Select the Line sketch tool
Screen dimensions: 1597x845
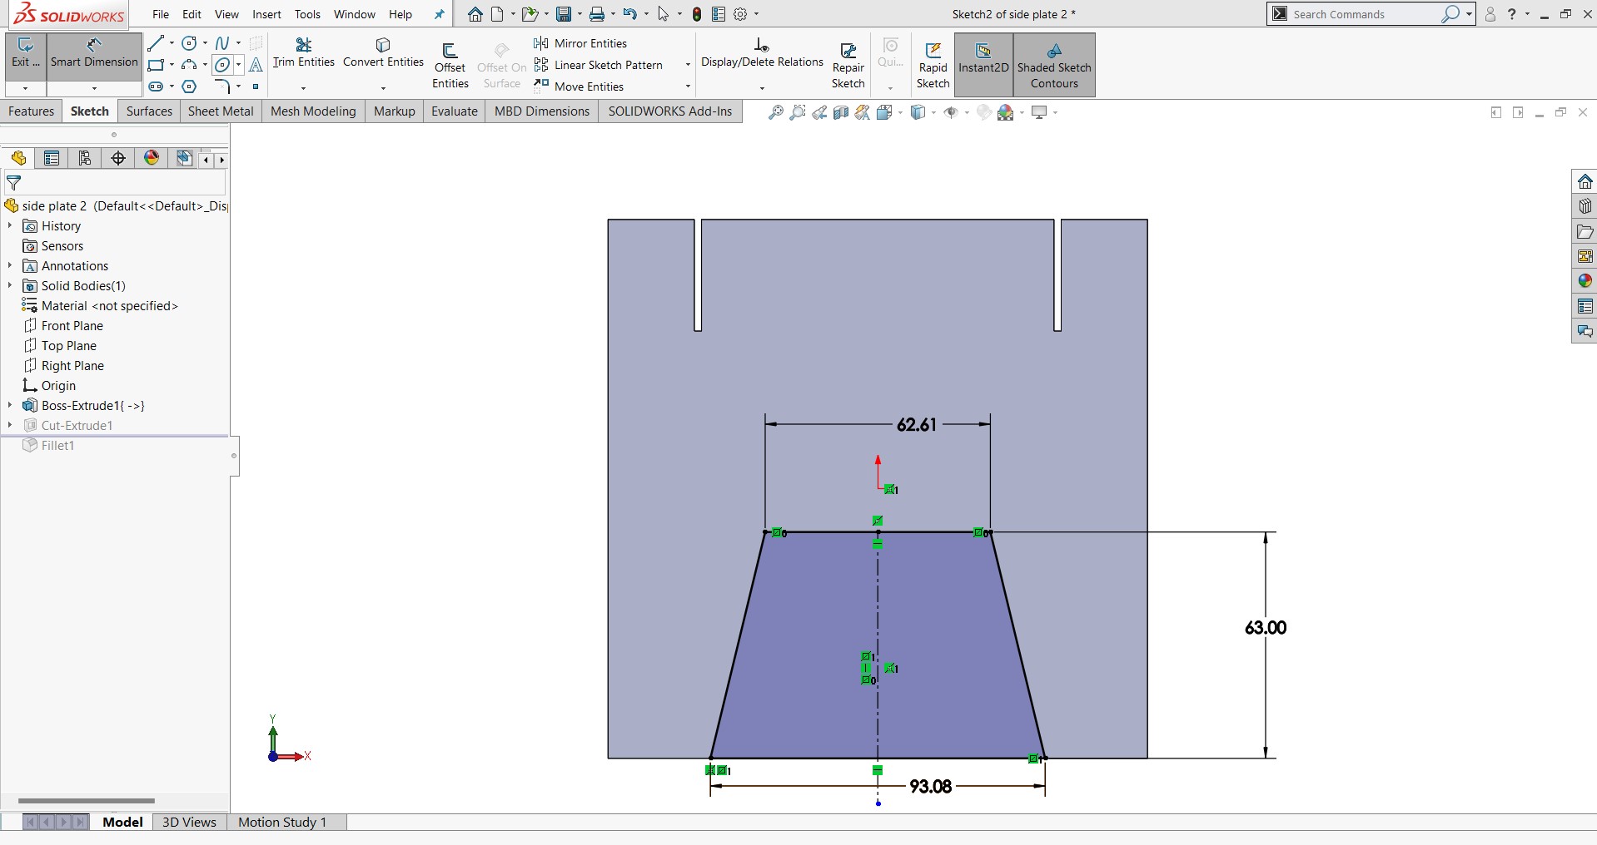156,43
